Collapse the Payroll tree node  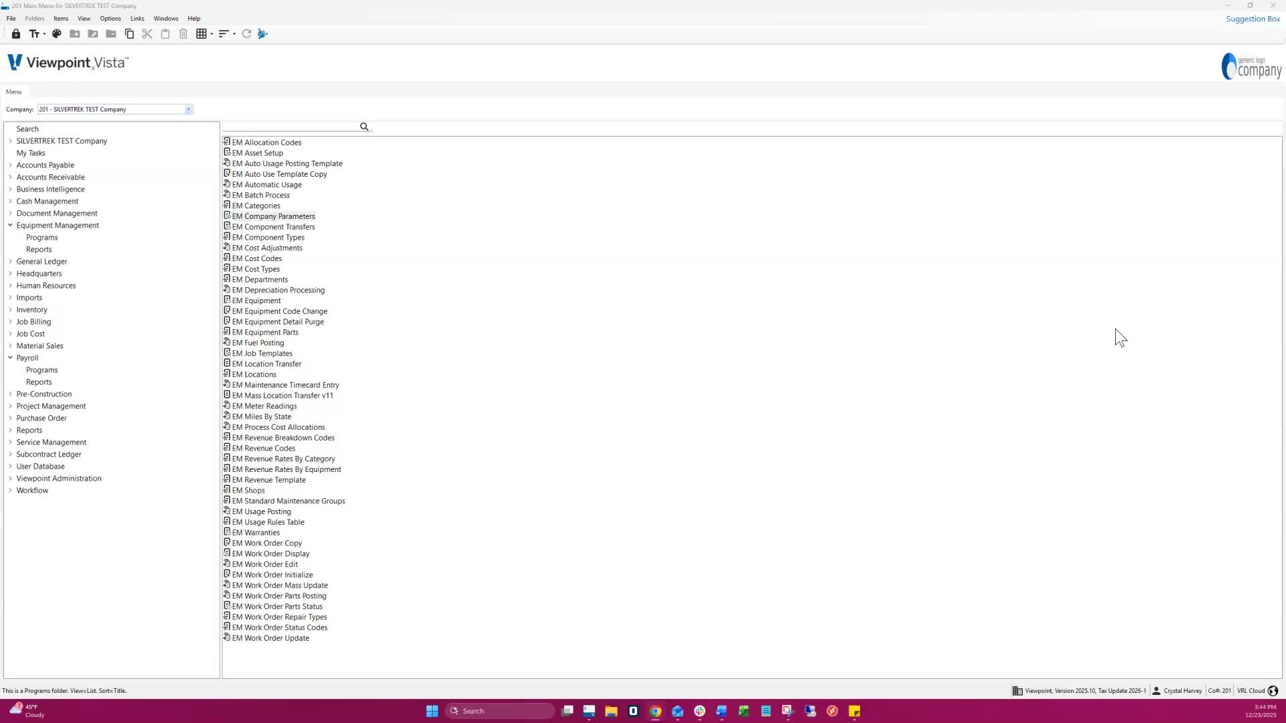point(11,358)
